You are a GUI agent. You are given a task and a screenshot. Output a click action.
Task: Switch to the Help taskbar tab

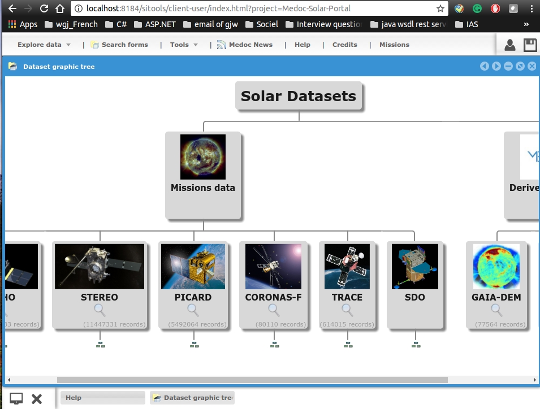102,398
